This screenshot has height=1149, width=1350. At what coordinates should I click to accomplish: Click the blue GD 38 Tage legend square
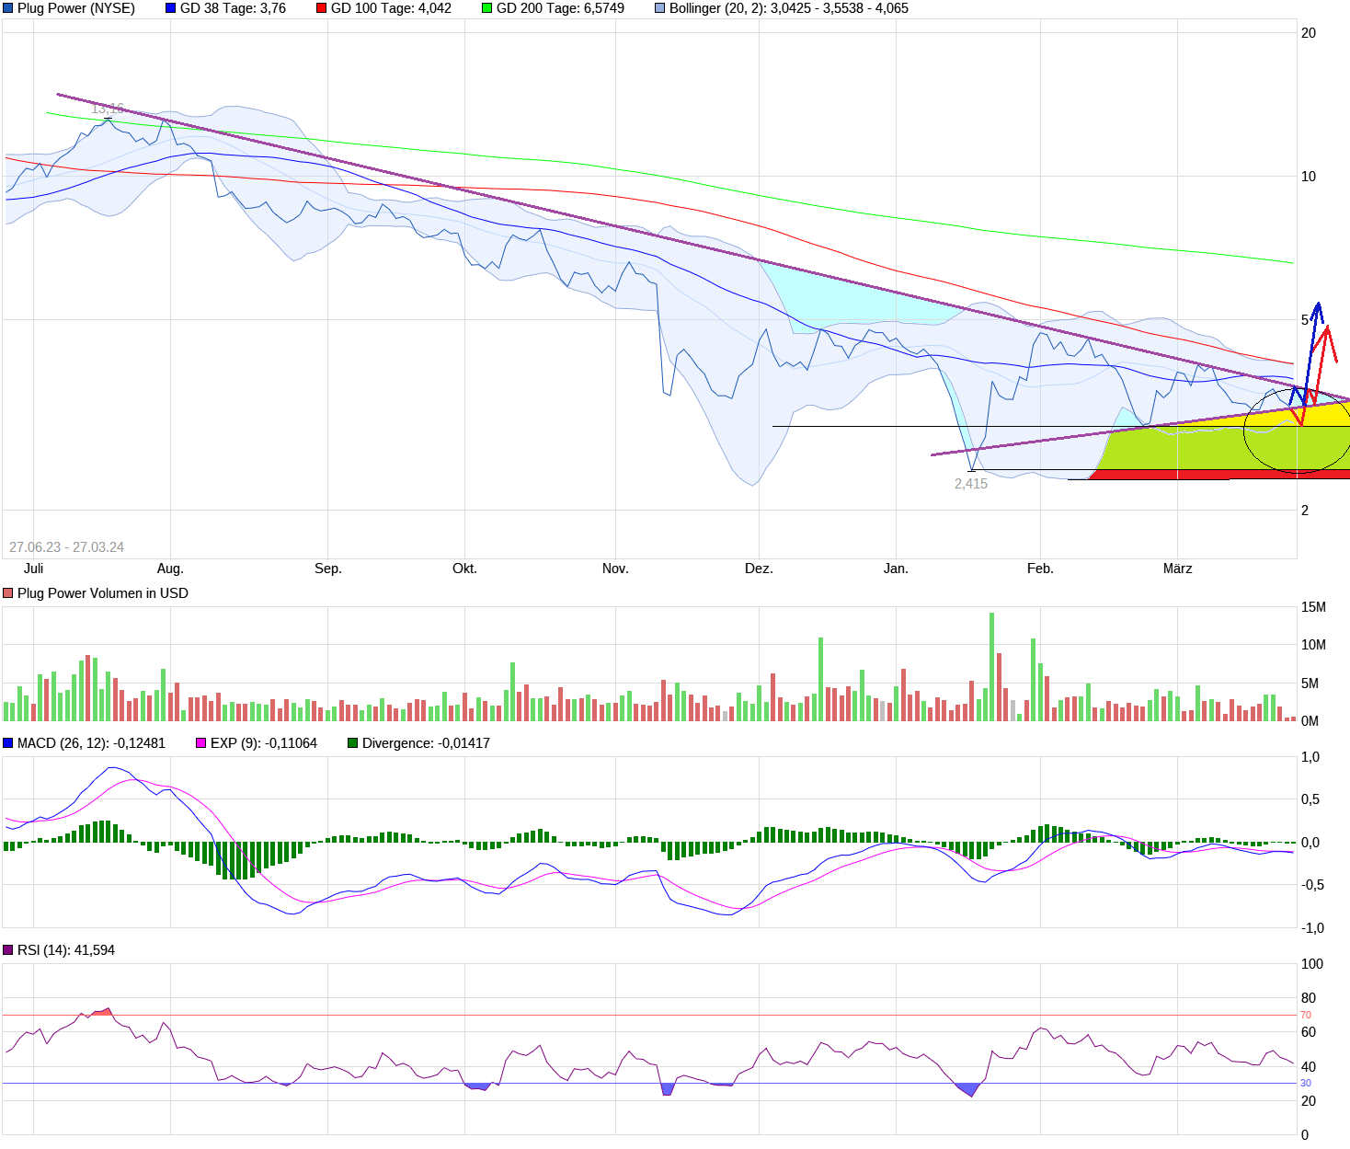point(170,8)
